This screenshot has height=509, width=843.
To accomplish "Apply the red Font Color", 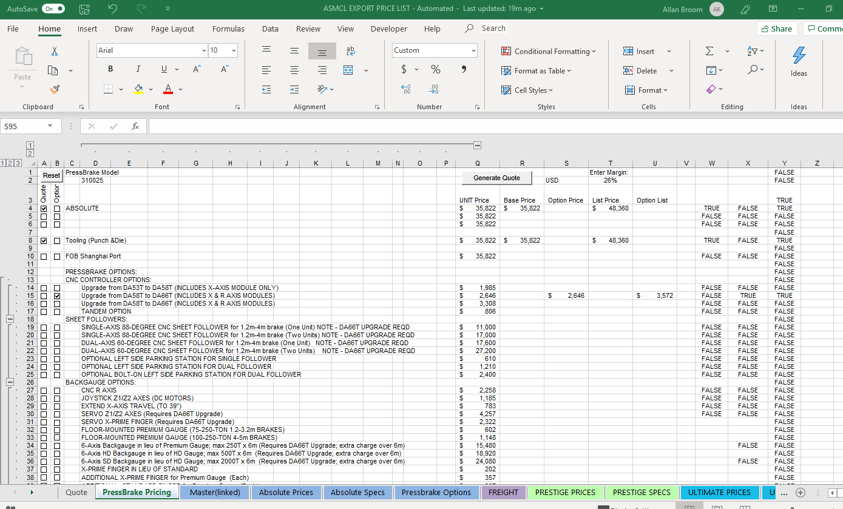I will pyautogui.click(x=168, y=89).
